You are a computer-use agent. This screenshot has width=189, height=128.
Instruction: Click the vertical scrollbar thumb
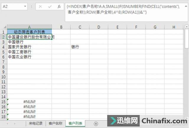tap(187, 39)
